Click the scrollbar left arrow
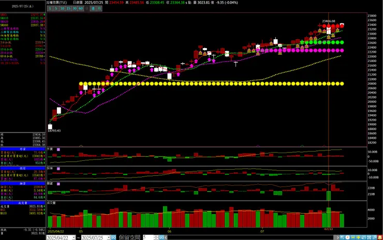 tap(166, 237)
